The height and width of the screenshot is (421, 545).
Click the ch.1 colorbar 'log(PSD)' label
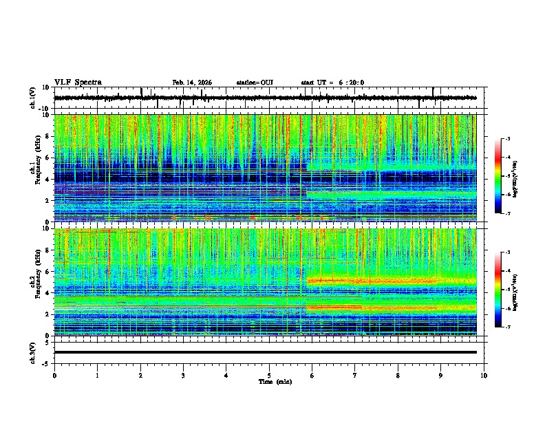click(515, 179)
